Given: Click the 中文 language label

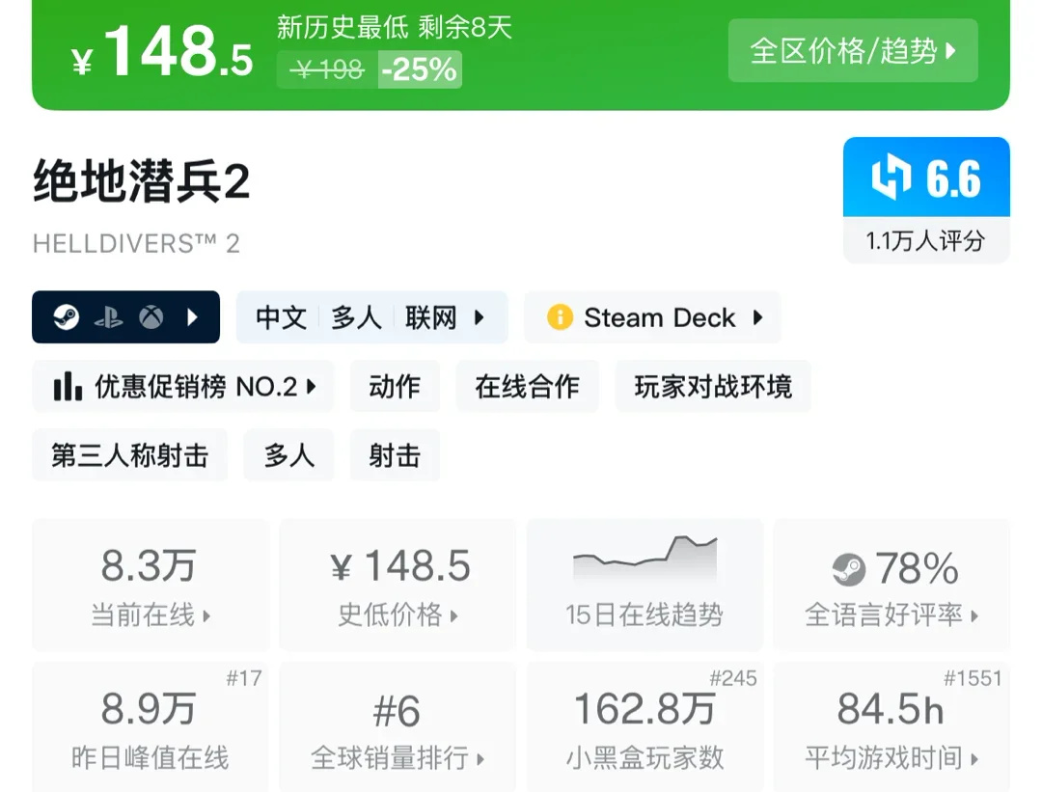Looking at the screenshot, I should [281, 317].
